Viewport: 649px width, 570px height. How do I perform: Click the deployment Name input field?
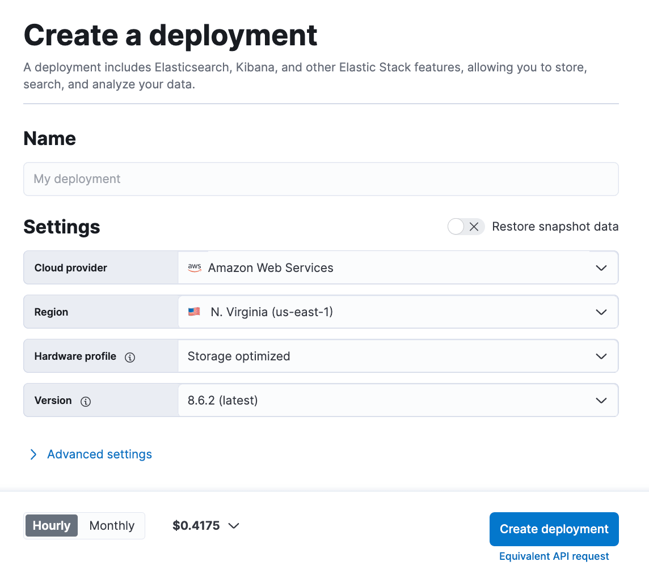tap(321, 179)
